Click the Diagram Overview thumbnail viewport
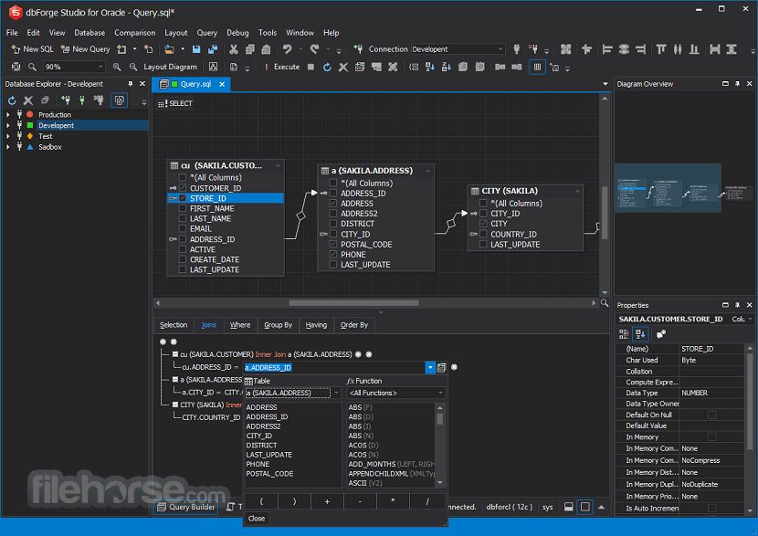Viewport: 758px width, 536px height. tap(668, 187)
